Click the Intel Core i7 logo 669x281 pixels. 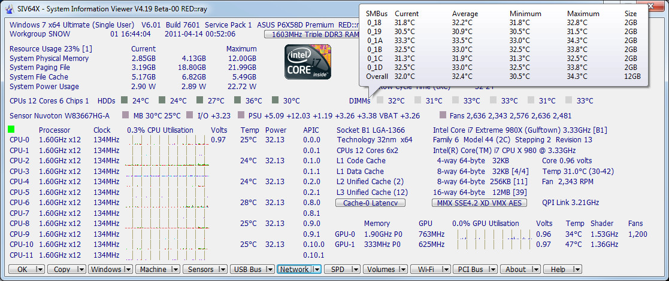coord(308,63)
